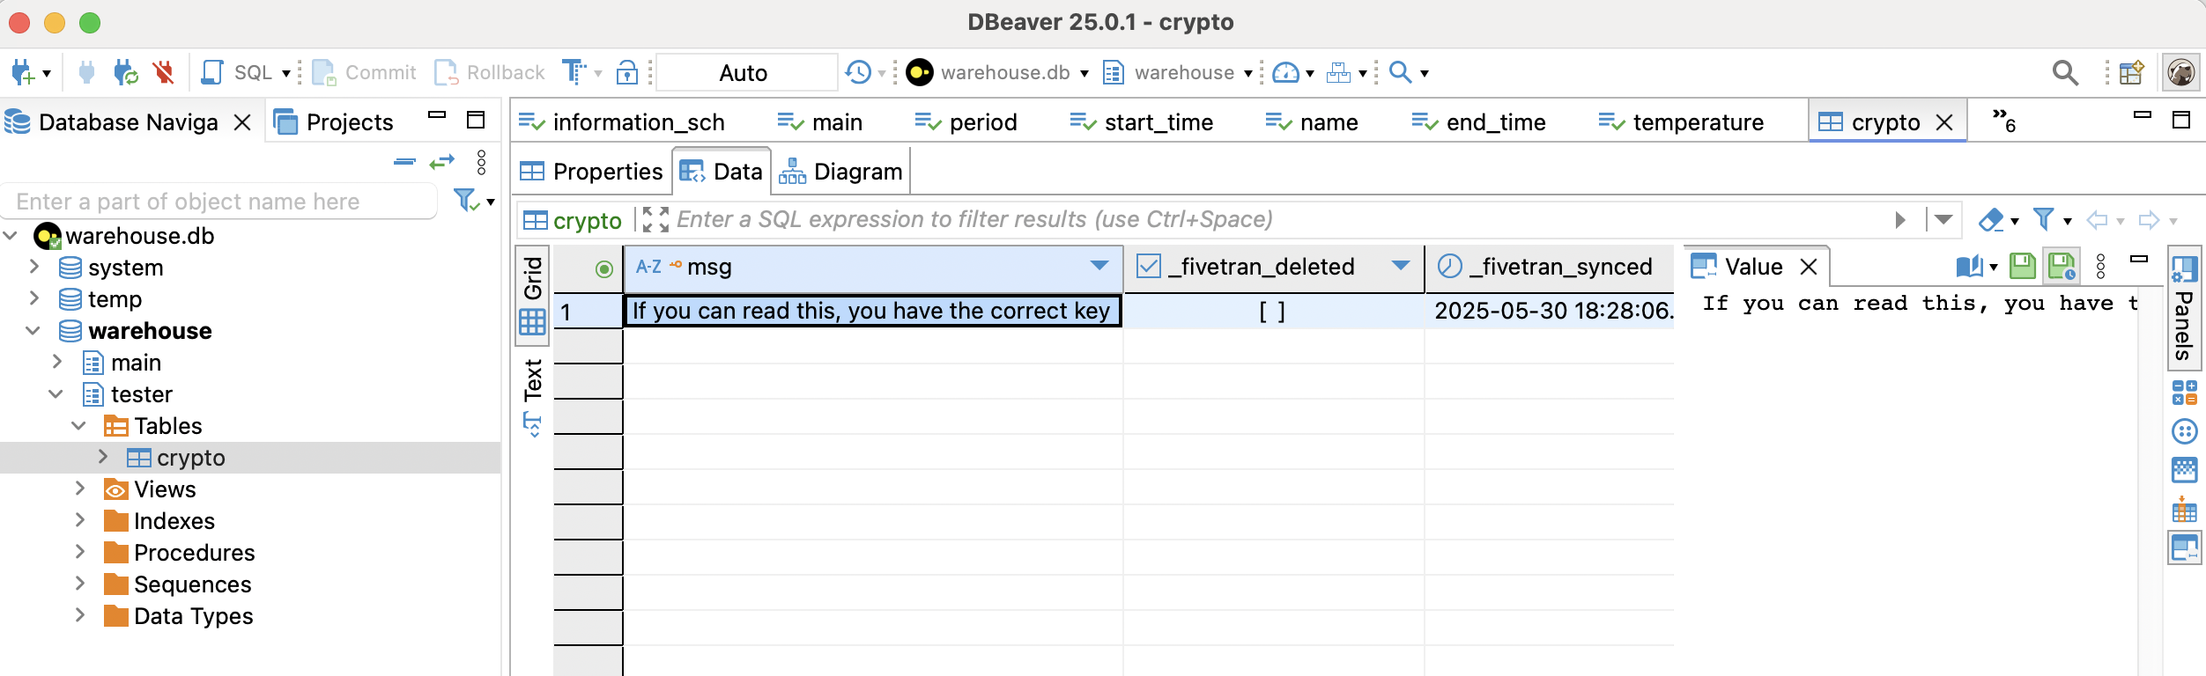Image resolution: width=2206 pixels, height=676 pixels.
Task: Click Apply filter play arrow
Action: click(1901, 220)
